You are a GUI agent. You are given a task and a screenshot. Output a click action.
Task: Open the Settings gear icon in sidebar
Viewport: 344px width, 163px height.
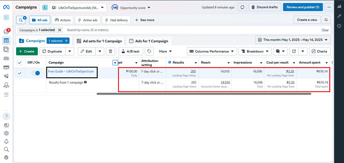point(6,133)
